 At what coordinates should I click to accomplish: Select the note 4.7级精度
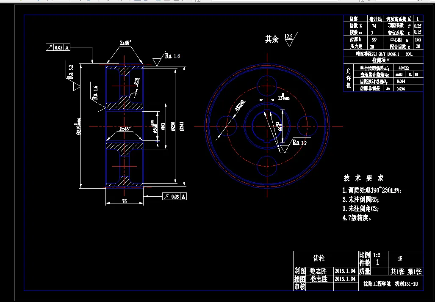tap(357, 218)
